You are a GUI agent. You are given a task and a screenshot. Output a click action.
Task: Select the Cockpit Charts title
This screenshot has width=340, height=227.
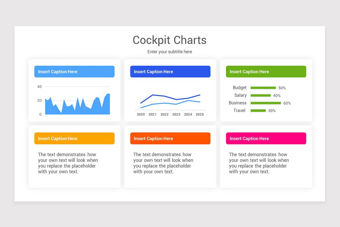tap(169, 40)
